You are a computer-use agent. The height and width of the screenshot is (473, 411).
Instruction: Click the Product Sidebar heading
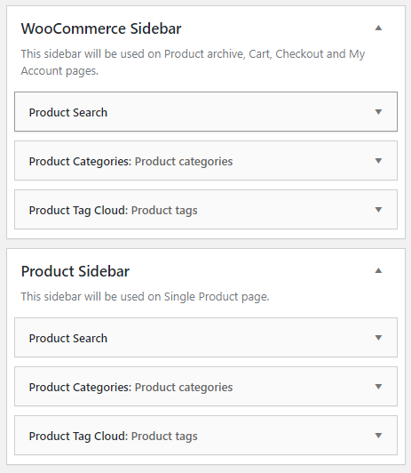[75, 271]
